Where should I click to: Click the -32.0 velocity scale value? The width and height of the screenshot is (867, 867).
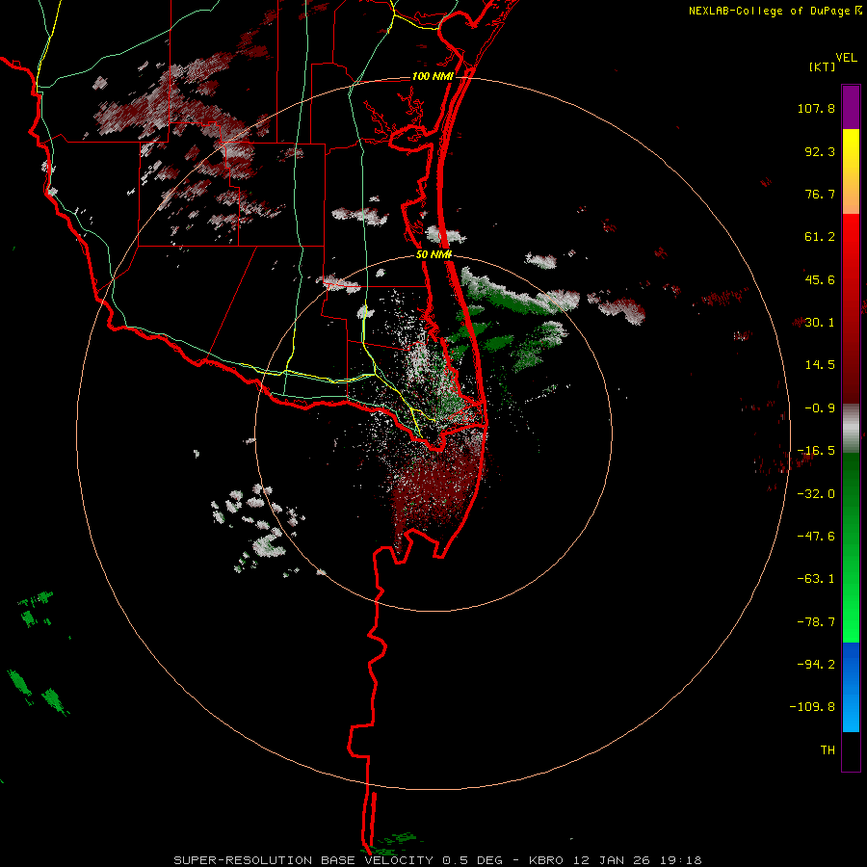click(x=816, y=494)
